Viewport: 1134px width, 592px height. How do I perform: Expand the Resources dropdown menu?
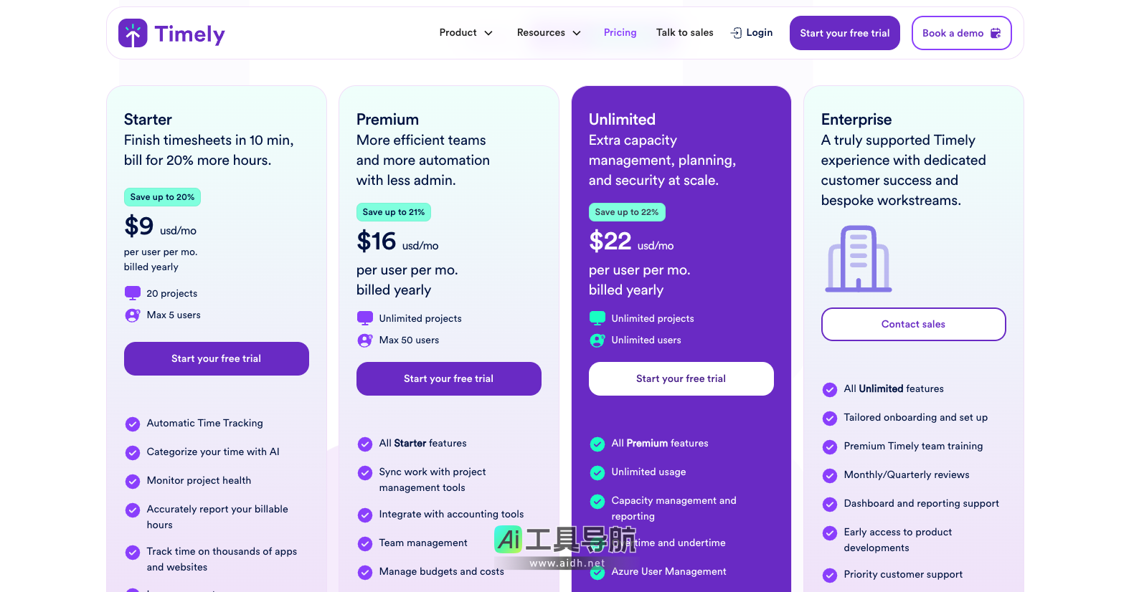tap(549, 33)
